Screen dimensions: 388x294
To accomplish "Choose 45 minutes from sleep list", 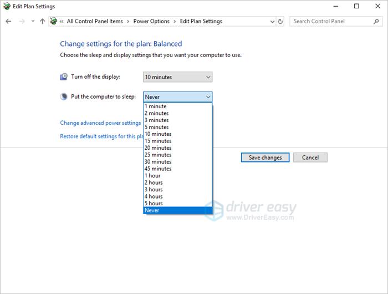I will click(x=178, y=169).
